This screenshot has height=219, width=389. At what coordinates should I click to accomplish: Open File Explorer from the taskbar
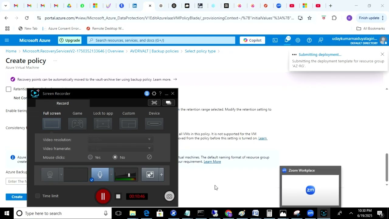click(133, 213)
